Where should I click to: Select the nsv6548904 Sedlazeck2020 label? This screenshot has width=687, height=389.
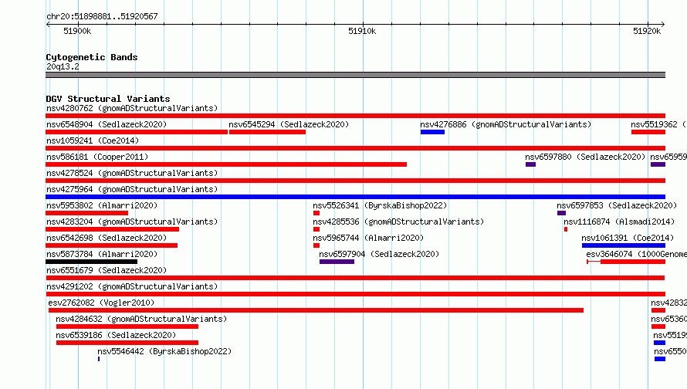click(107, 124)
